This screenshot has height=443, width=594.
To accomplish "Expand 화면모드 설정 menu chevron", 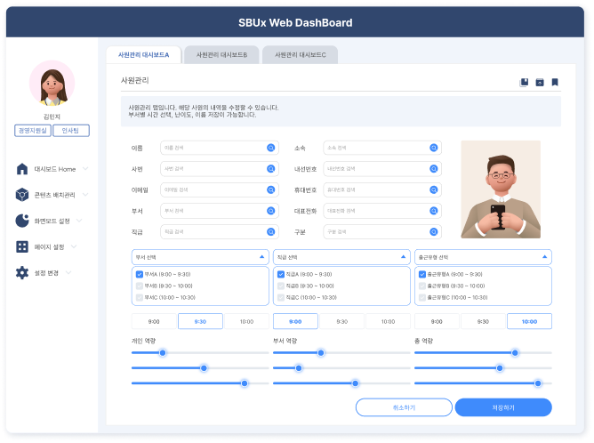I will coord(79,221).
